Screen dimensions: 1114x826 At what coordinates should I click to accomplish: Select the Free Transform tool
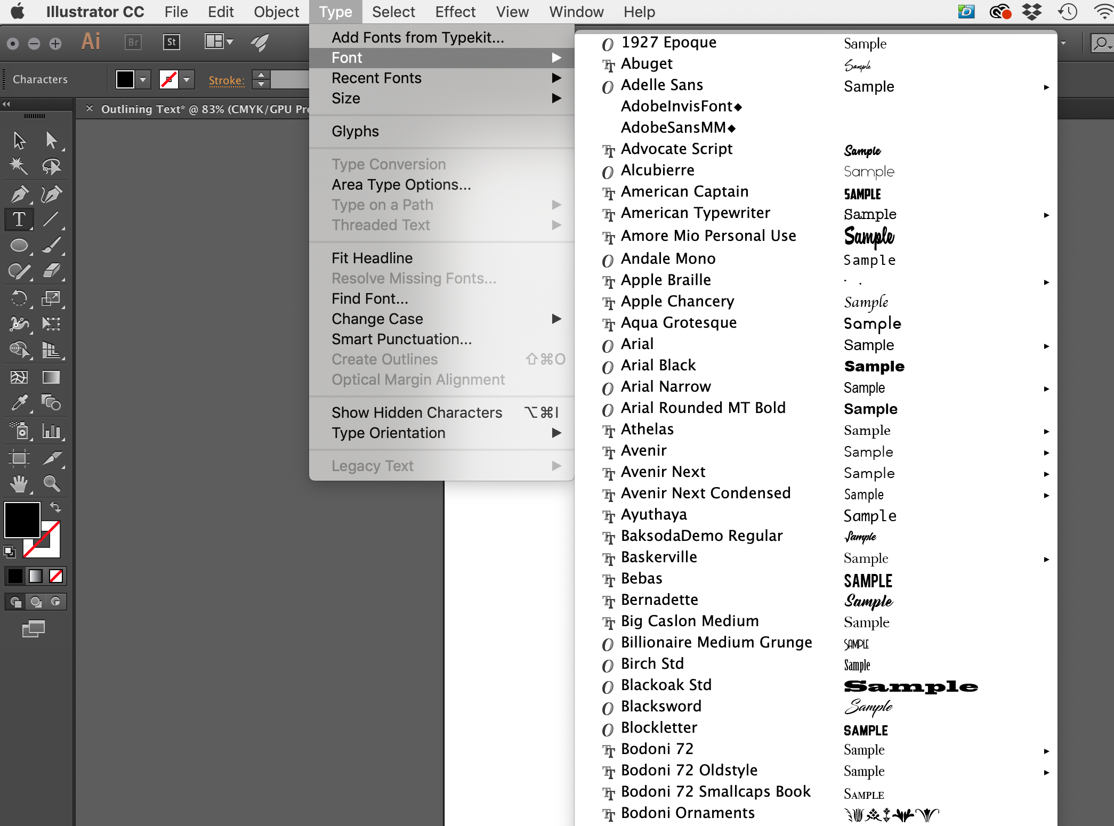click(x=51, y=323)
